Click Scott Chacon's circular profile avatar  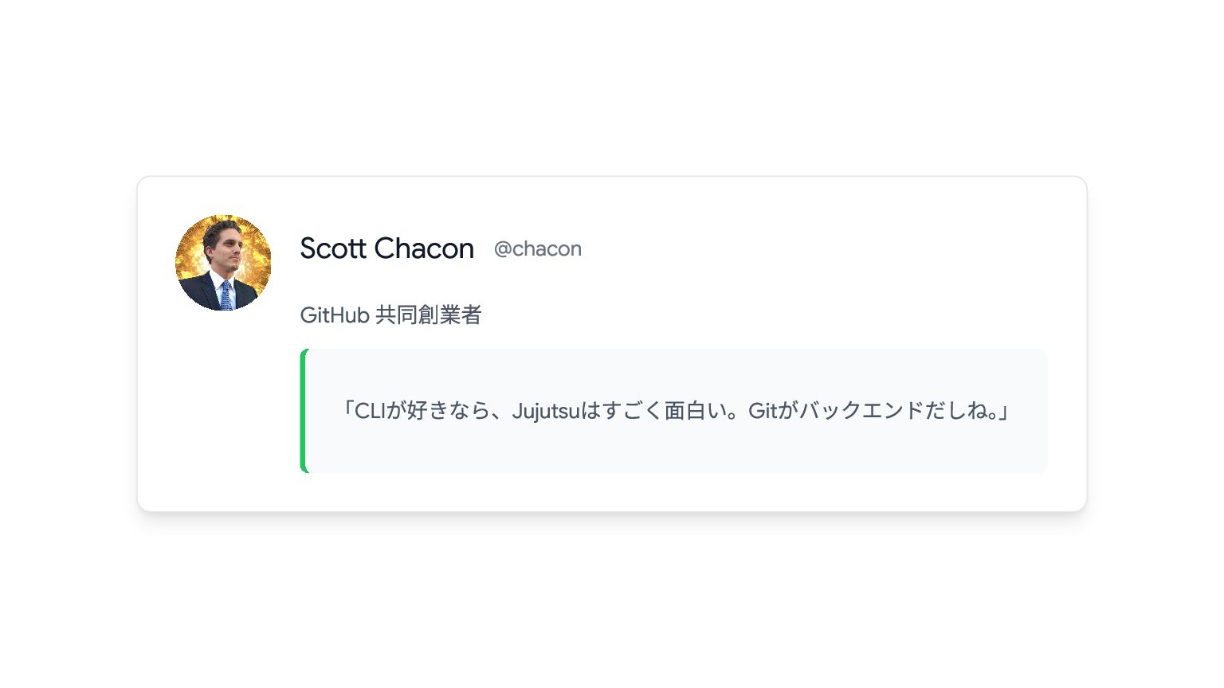click(x=223, y=263)
